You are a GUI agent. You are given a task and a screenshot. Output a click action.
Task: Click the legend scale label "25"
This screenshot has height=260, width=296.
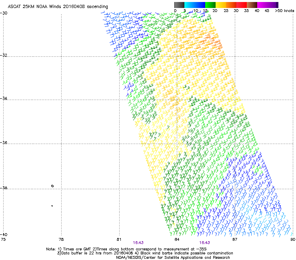coord(226,11)
